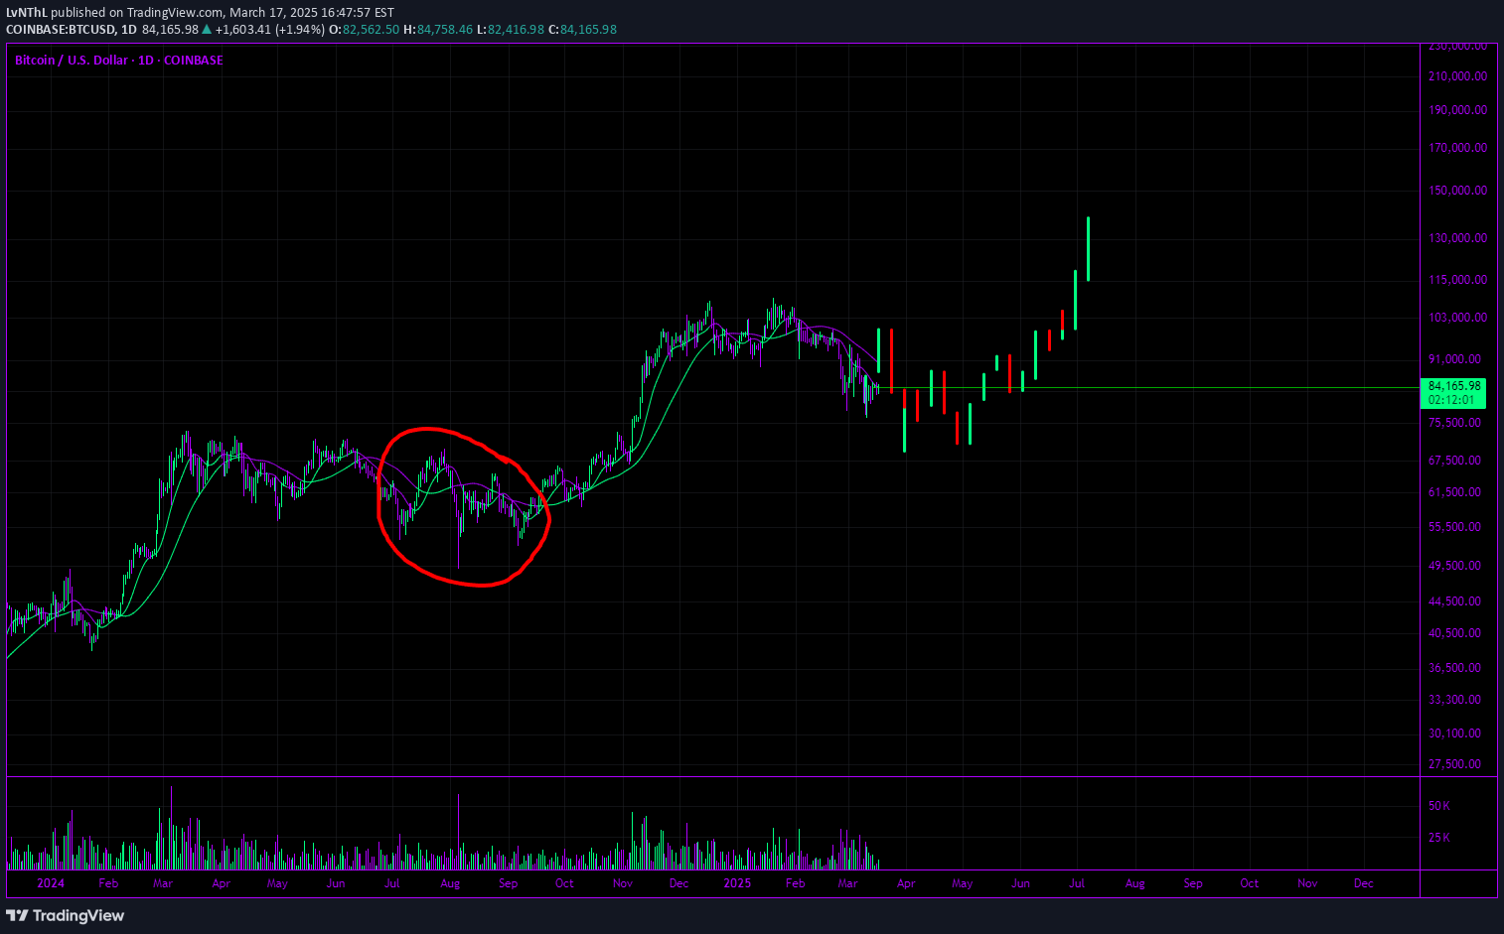Click the '2024' year label on time axis
1504x934 pixels.
pos(51,883)
